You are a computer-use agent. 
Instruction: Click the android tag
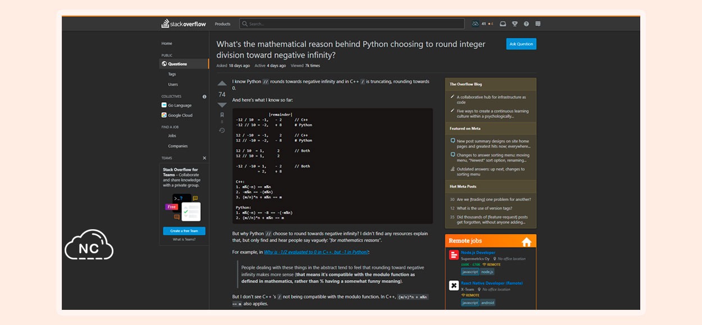(x=488, y=303)
